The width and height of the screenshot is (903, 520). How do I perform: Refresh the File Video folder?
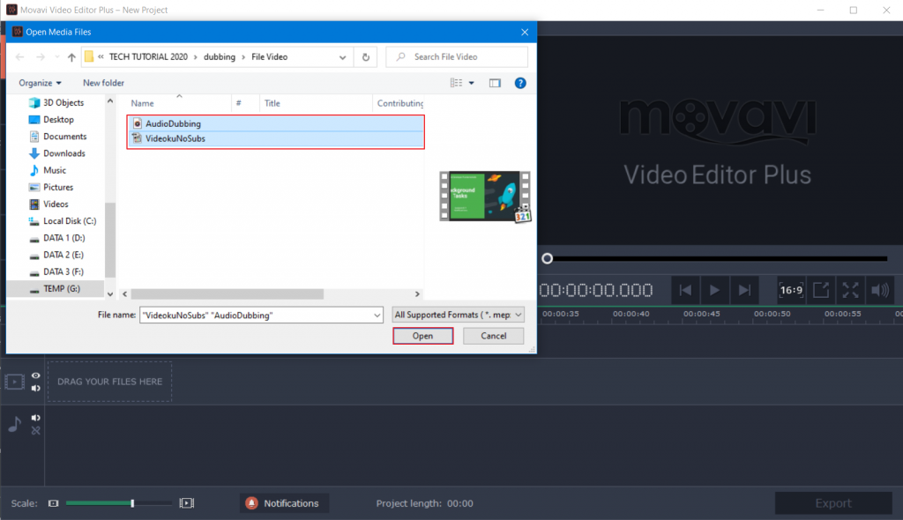pos(366,57)
